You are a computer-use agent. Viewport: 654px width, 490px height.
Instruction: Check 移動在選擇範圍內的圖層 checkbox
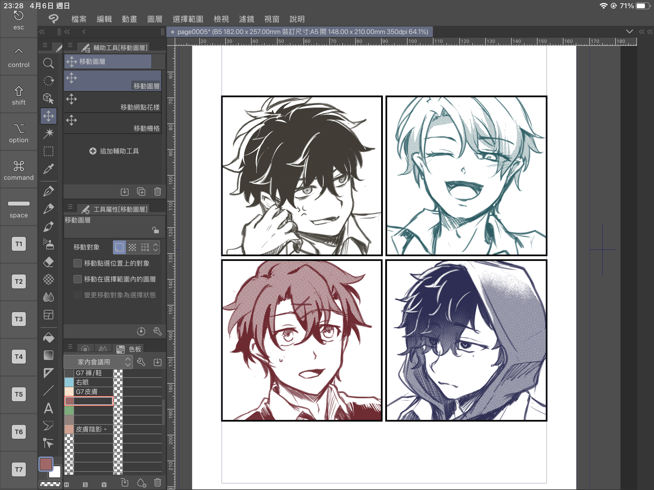pos(77,279)
